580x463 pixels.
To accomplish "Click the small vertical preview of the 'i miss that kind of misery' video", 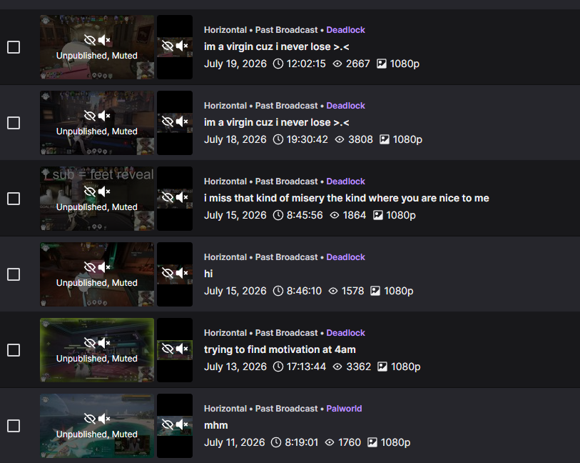I will (175, 199).
